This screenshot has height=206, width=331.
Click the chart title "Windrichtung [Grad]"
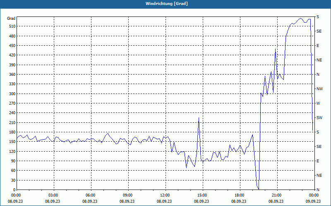167,4
